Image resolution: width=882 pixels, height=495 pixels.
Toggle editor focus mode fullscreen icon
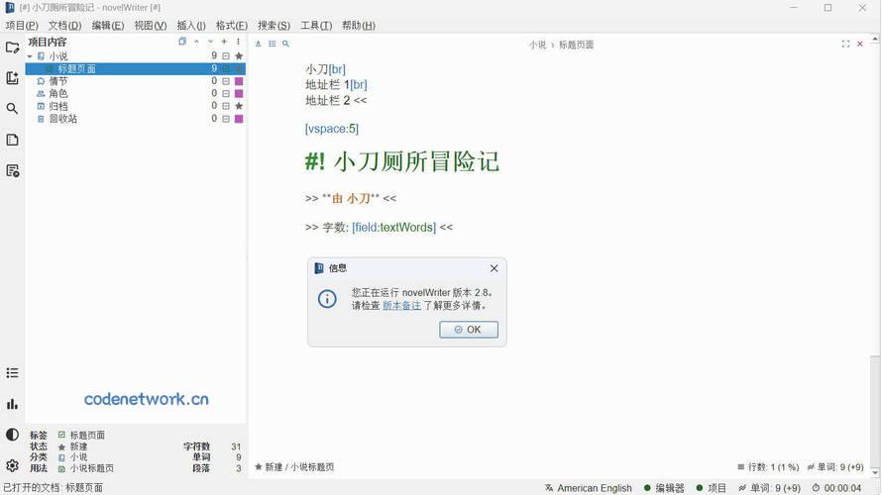click(x=845, y=44)
